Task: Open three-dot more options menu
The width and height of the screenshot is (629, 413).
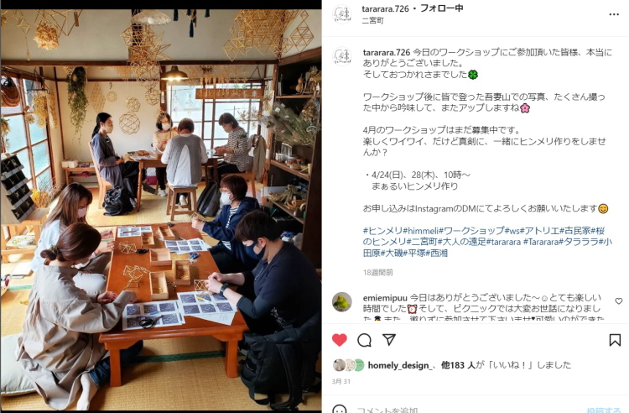Action: [x=614, y=14]
